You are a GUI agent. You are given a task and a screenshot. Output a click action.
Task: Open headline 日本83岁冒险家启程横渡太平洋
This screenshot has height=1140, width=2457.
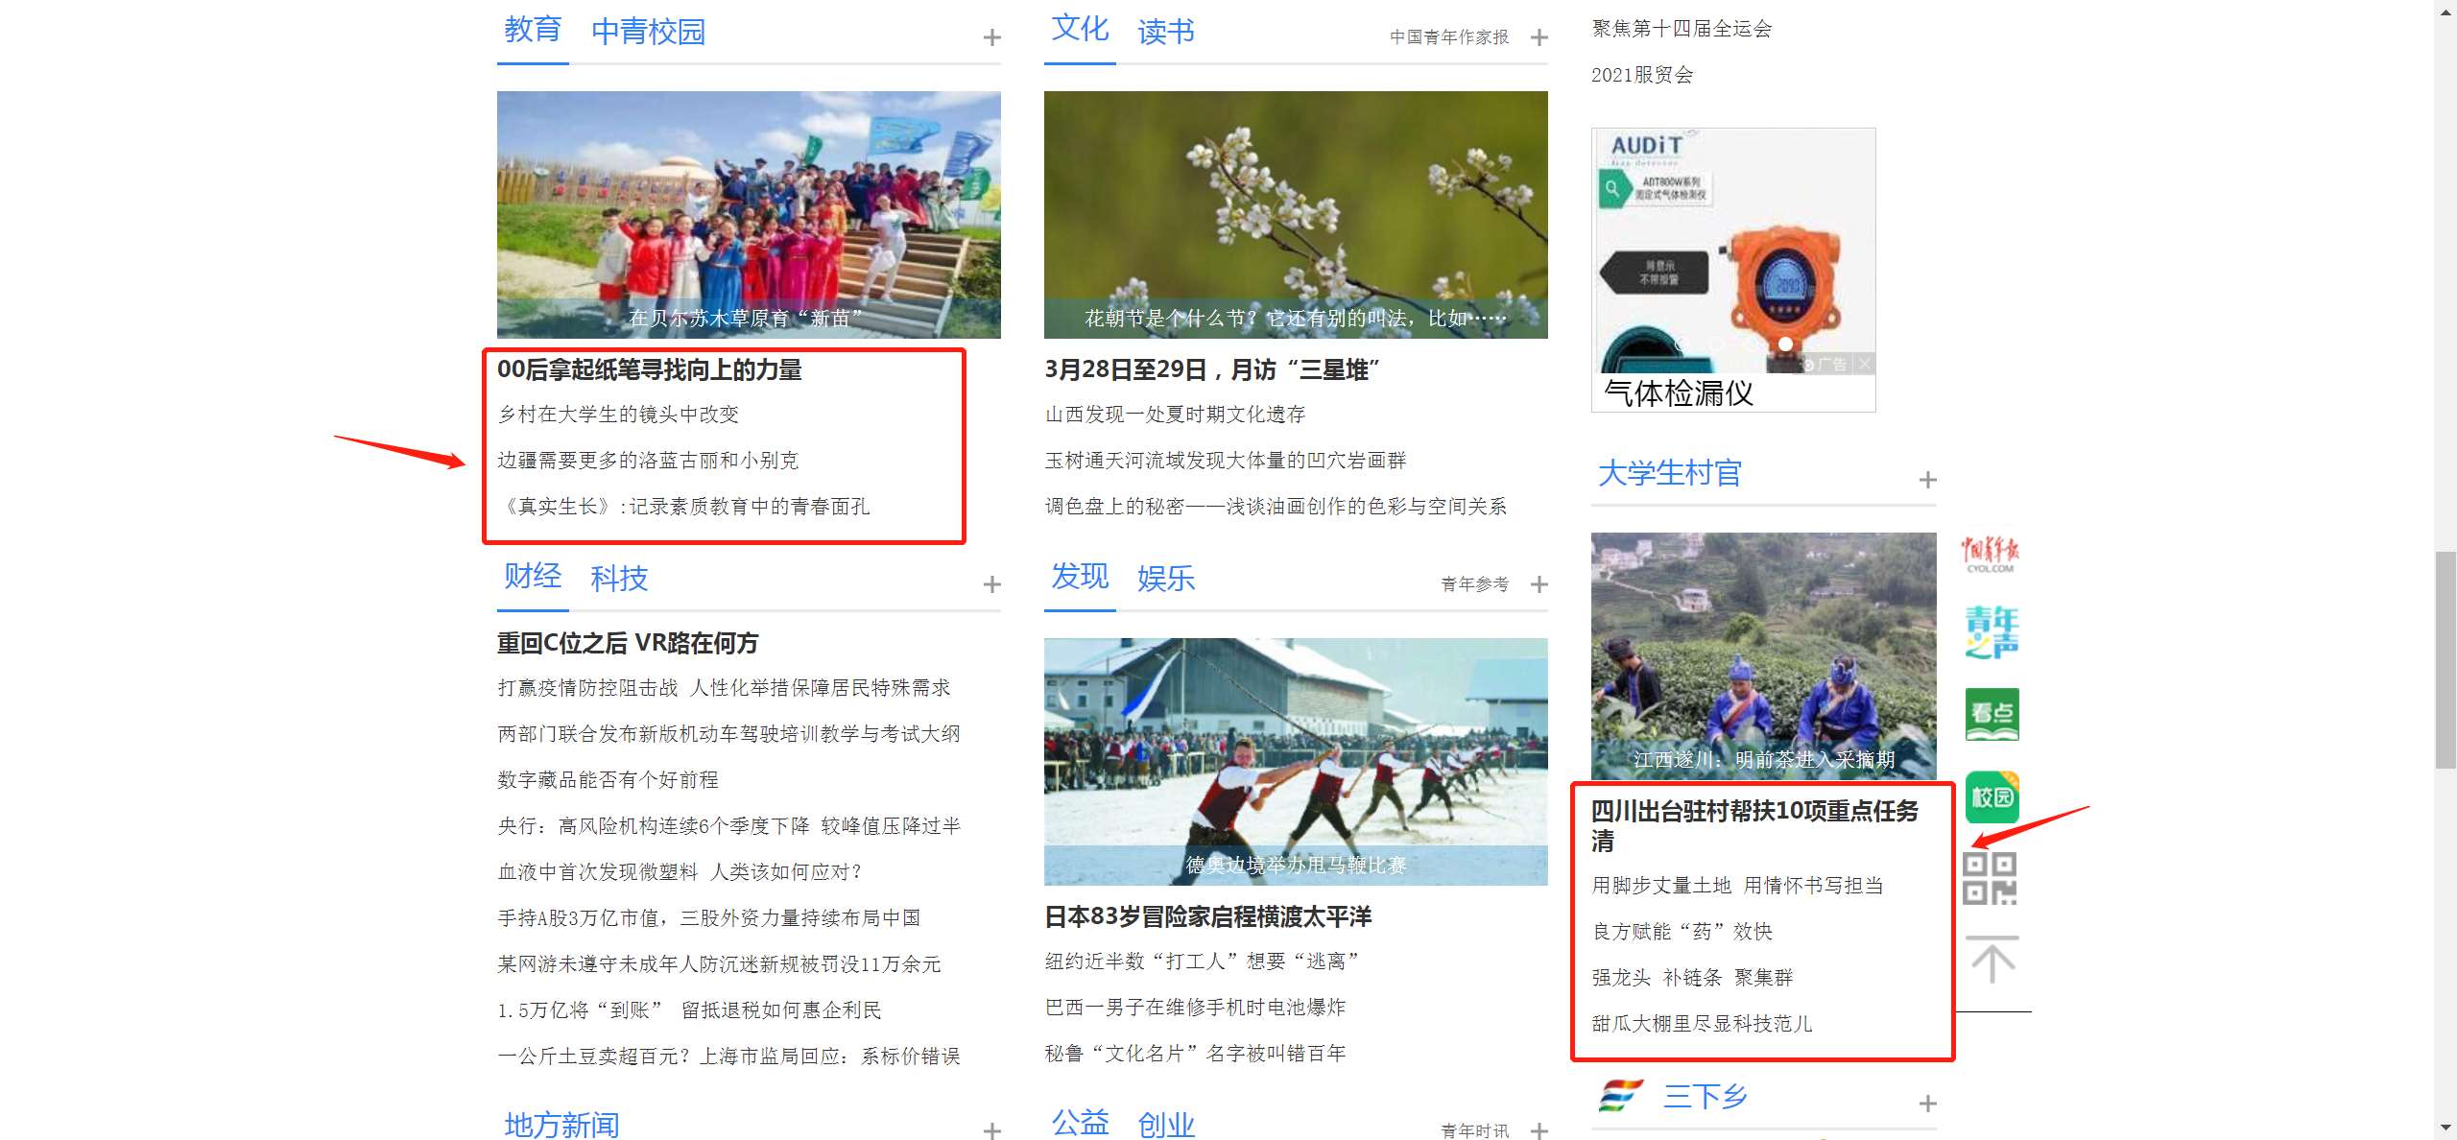1208,916
